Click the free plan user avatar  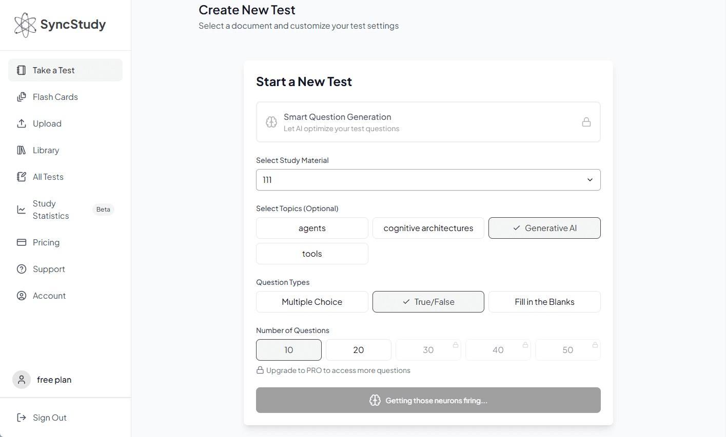point(22,380)
